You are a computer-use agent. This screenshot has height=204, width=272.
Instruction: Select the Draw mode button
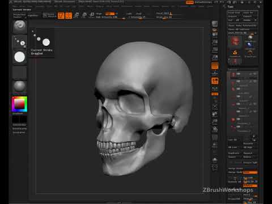click(x=69, y=15)
